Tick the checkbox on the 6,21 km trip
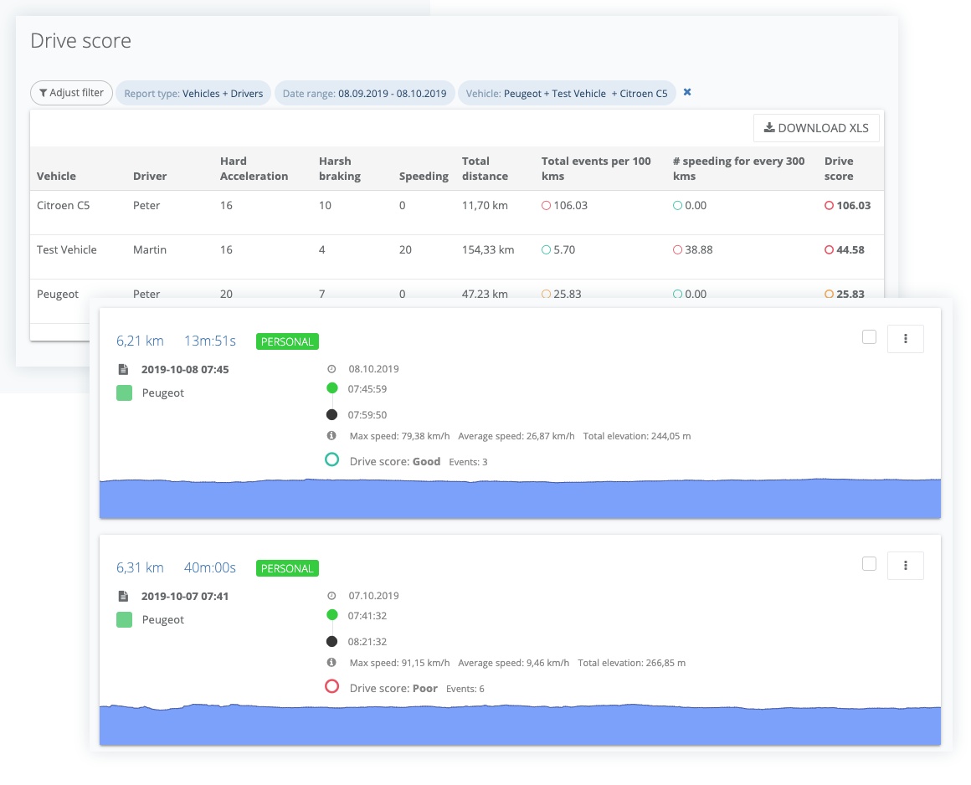 (x=869, y=336)
